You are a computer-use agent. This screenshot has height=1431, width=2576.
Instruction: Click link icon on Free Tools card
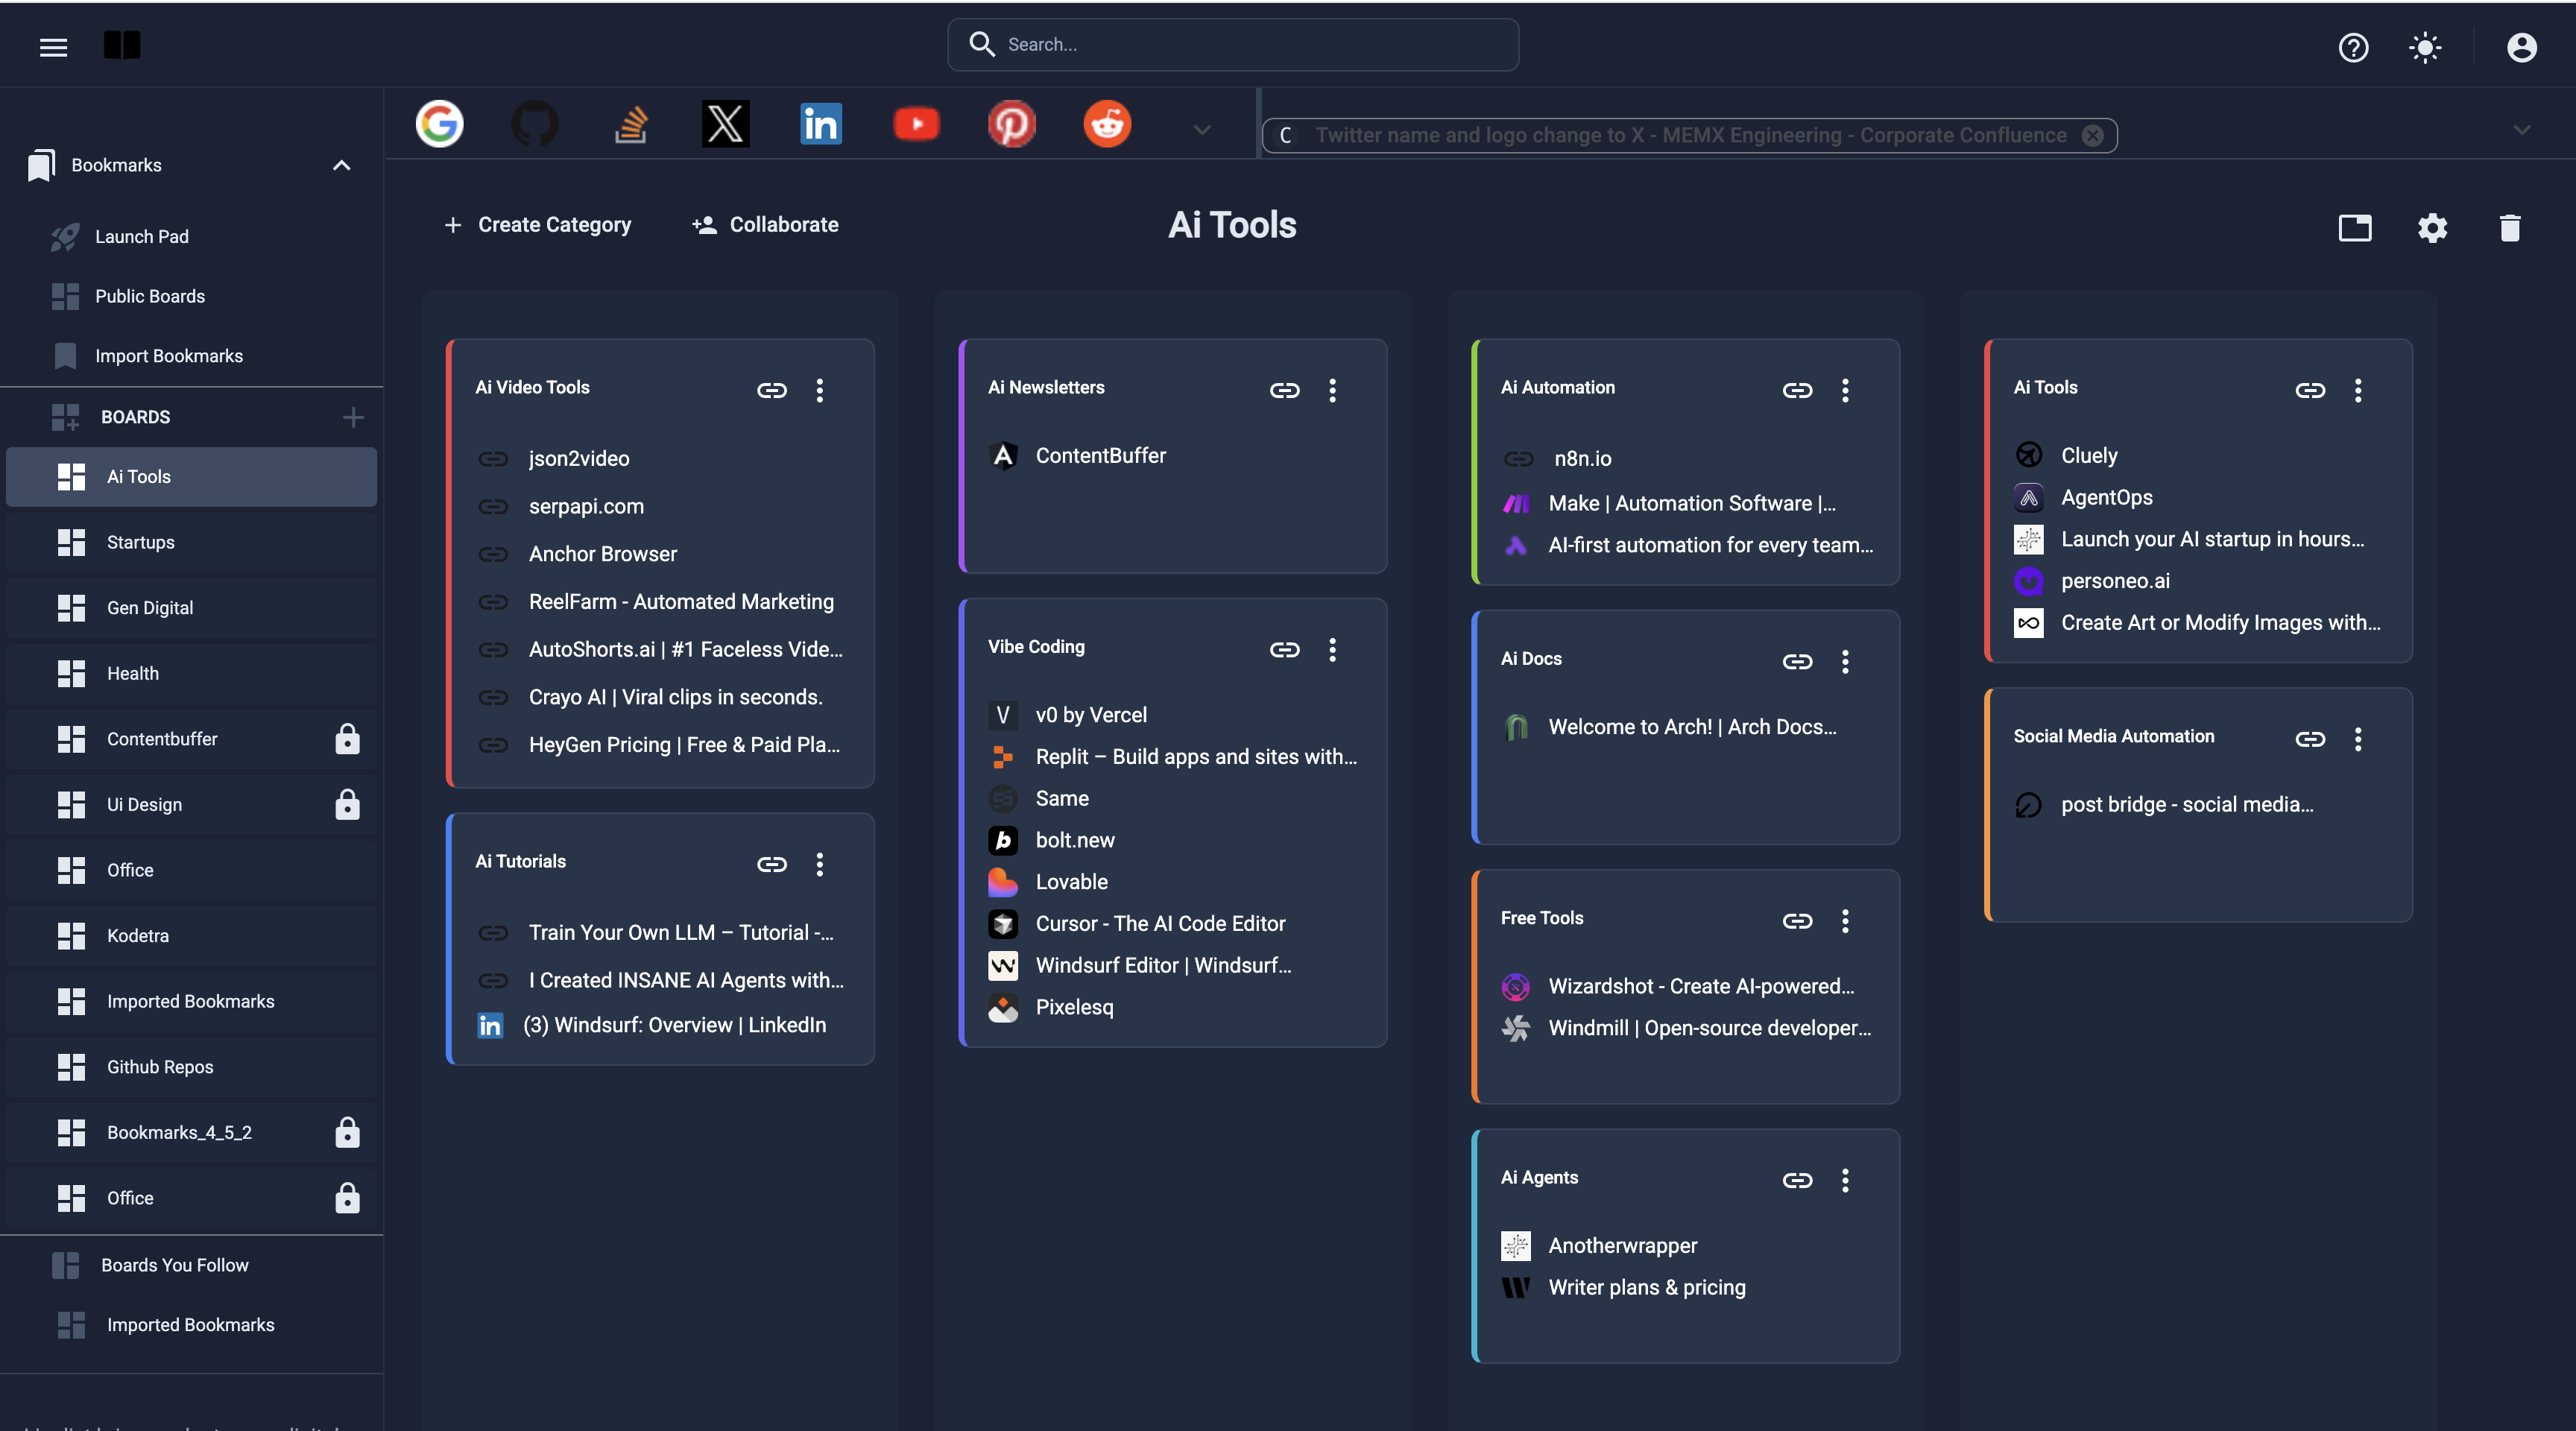click(x=1797, y=921)
